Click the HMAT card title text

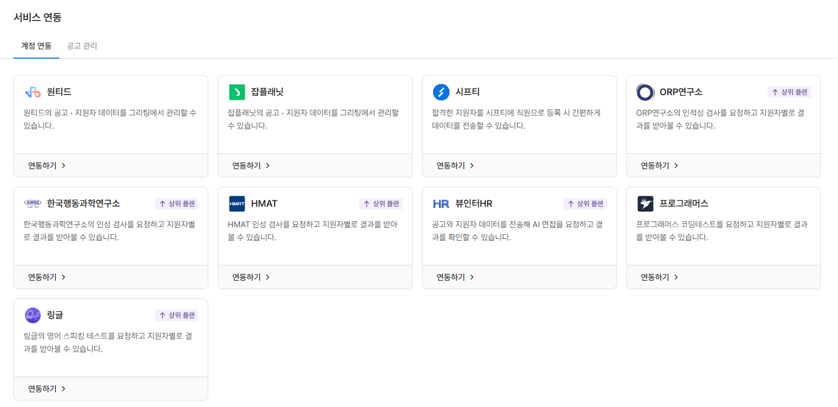pyautogui.click(x=264, y=204)
